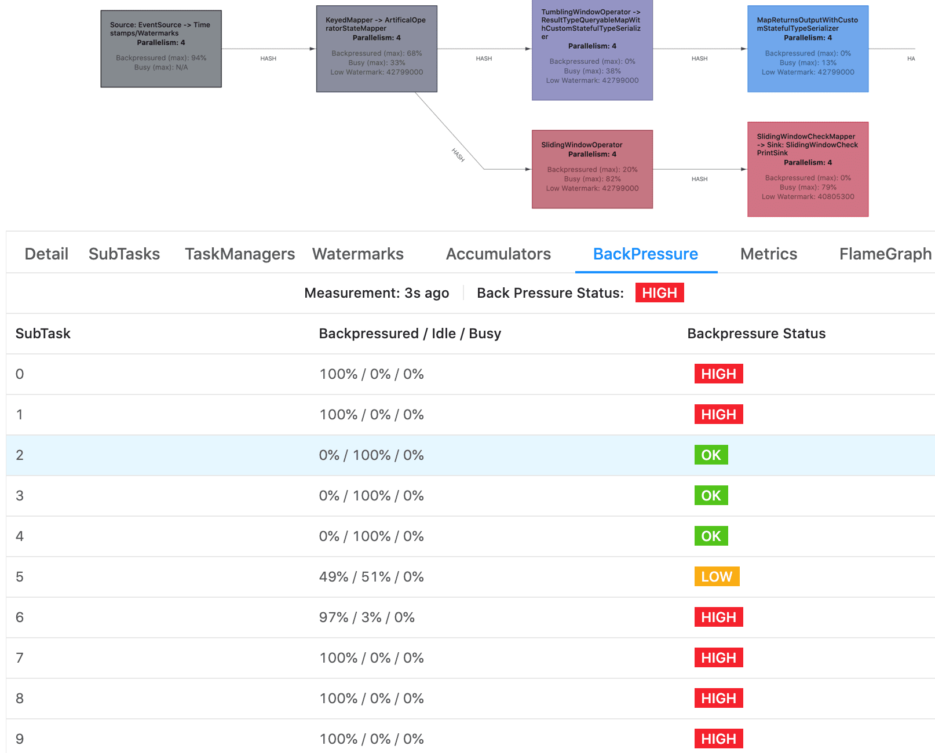Click the KeyedMapper operator node
The image size is (935, 753).
(377, 49)
